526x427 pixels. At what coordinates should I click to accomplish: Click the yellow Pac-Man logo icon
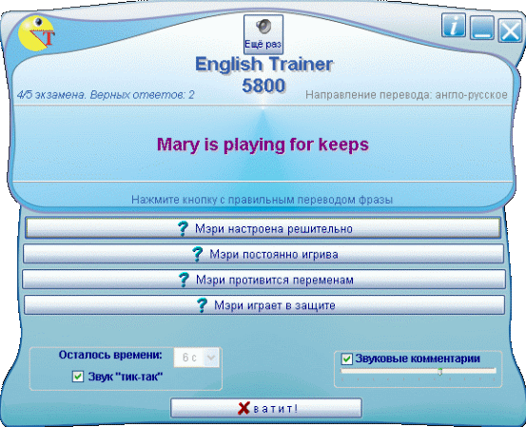click(x=36, y=33)
